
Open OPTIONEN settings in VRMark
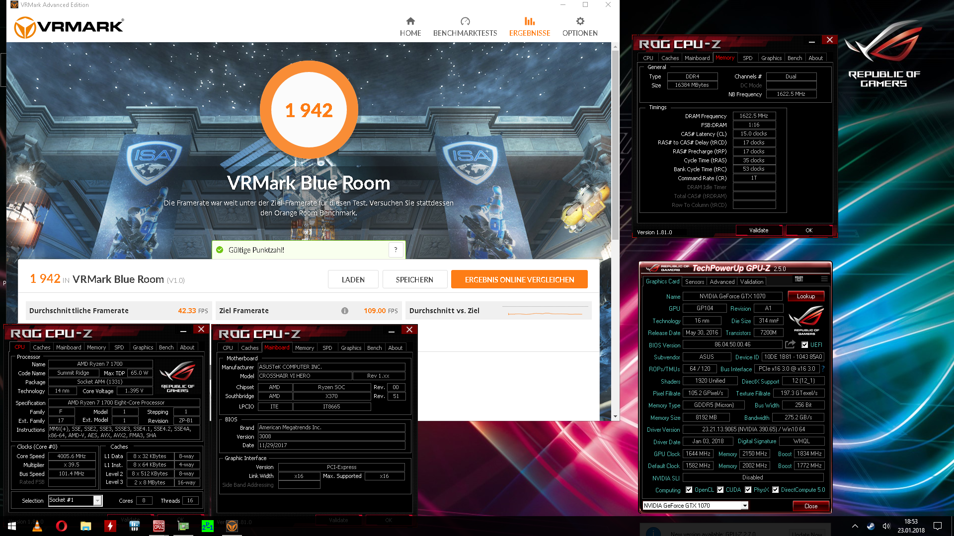click(x=580, y=27)
